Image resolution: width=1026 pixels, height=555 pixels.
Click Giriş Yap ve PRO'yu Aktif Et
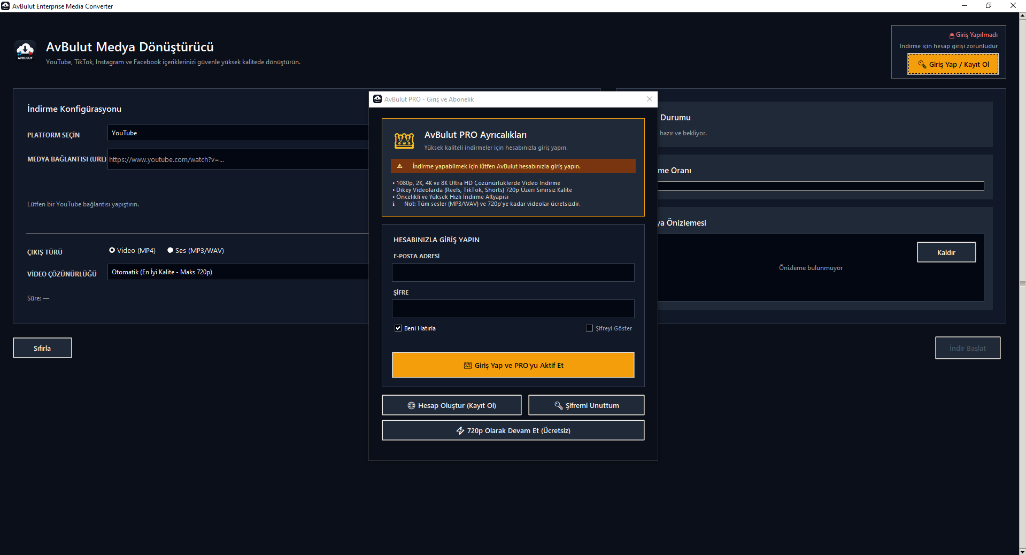[513, 365]
